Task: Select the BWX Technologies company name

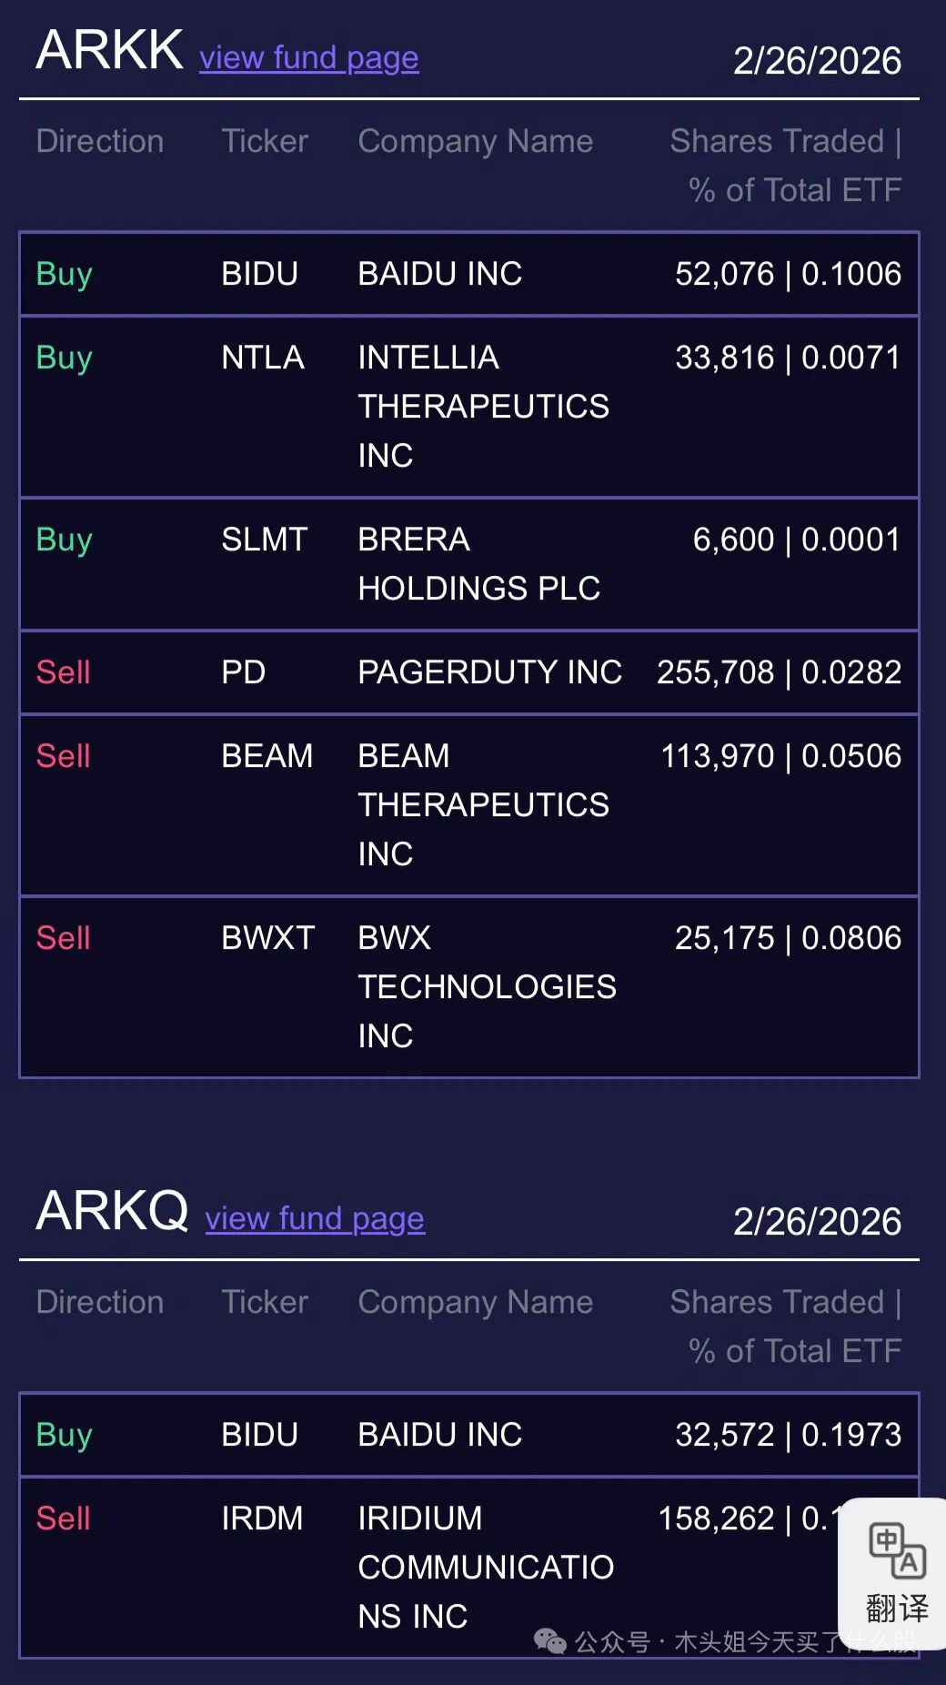Action: click(x=487, y=986)
